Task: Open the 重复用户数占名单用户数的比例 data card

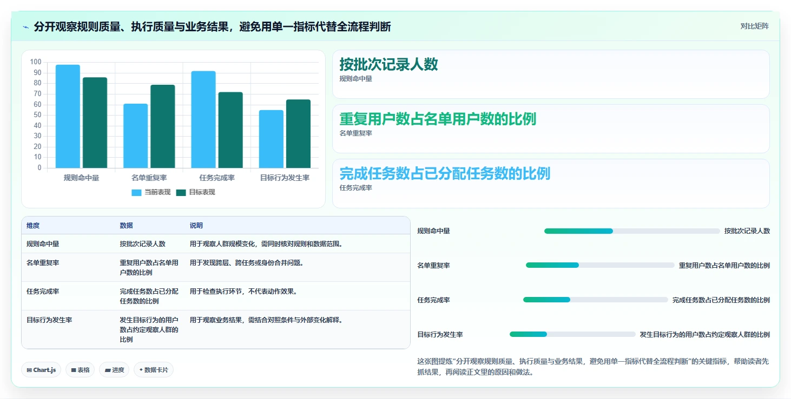Action: [551, 129]
